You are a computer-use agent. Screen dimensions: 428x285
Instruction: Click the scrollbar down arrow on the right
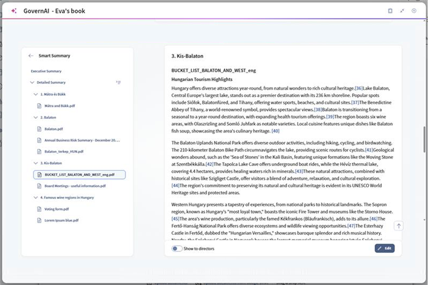pos(424,220)
